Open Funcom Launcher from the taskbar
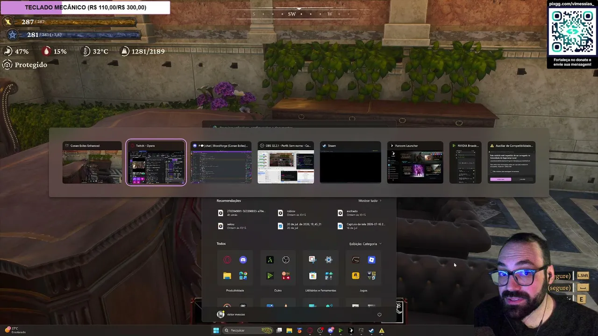598x336 pixels. tap(351, 330)
